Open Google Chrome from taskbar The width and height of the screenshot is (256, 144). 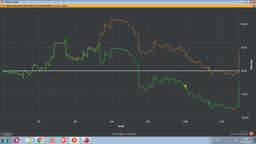[x=40, y=140]
